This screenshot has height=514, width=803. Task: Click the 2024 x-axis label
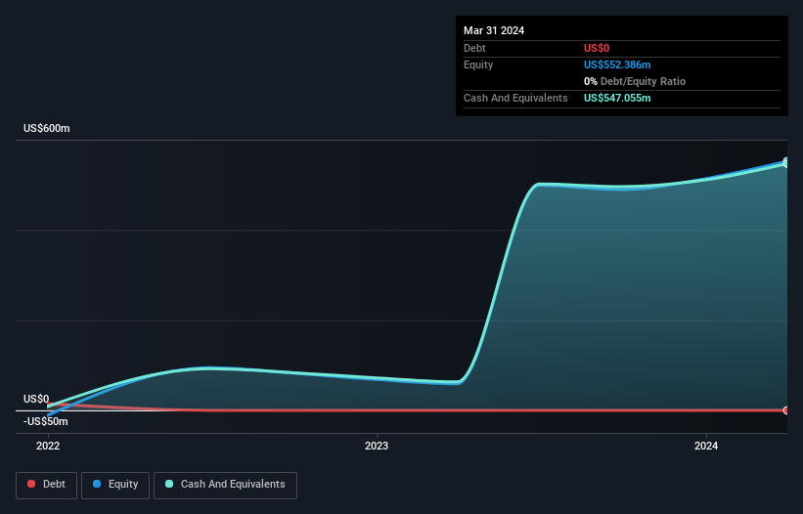[x=706, y=446]
